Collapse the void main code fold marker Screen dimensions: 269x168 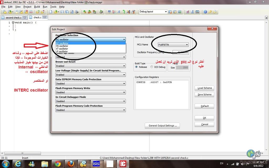13,23
